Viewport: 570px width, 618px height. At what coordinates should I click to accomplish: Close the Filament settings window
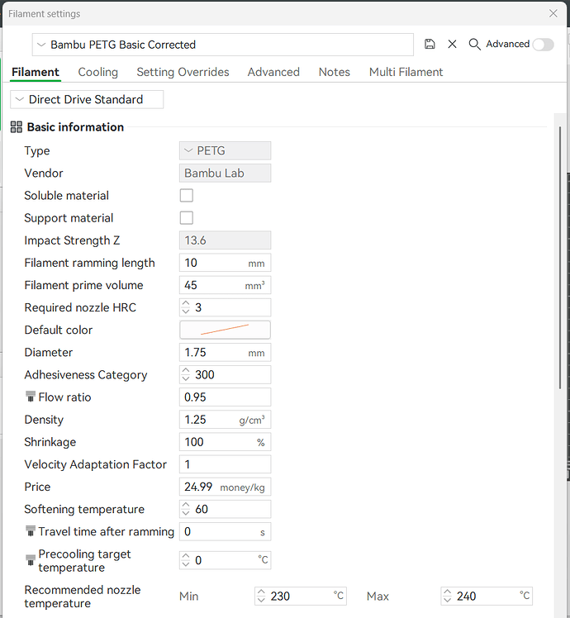553,13
